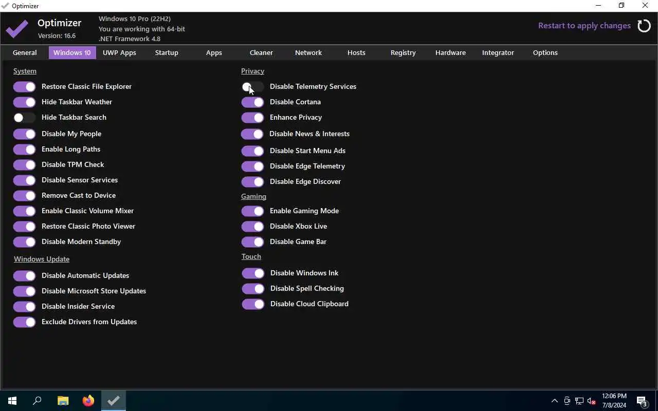Image resolution: width=658 pixels, height=411 pixels.
Task: Open notification center icon
Action: click(642, 401)
